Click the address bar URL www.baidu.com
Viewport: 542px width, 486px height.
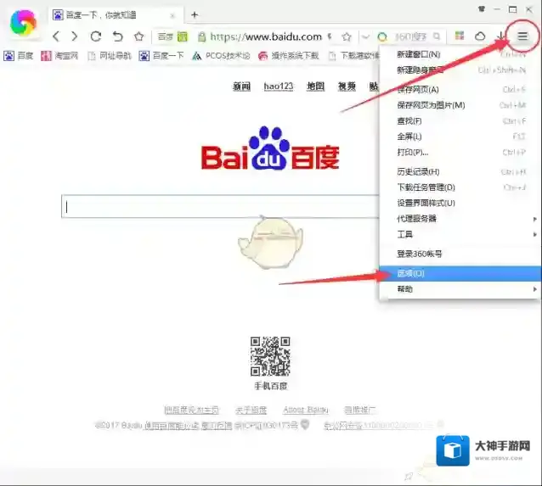266,36
